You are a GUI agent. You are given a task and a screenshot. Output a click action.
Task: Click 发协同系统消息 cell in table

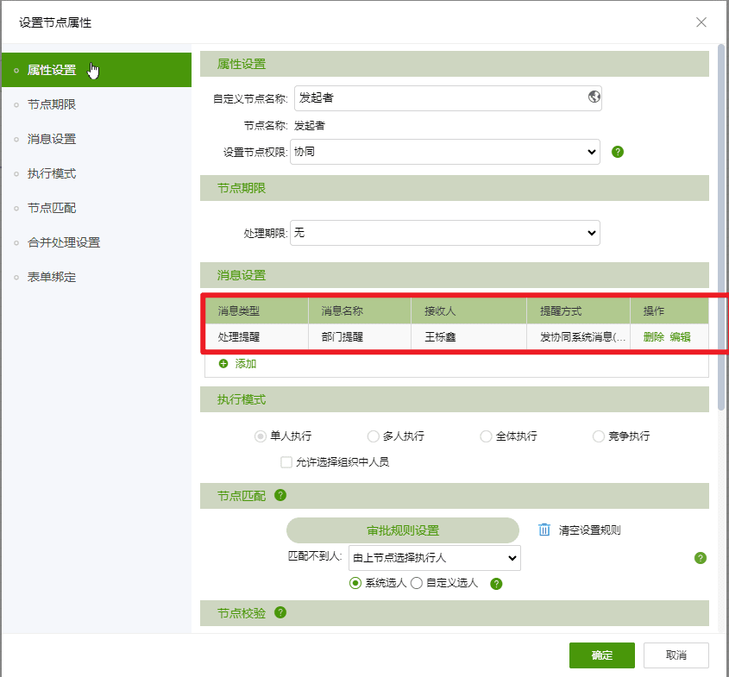578,336
